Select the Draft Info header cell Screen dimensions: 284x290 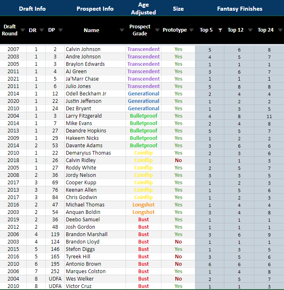point(32,9)
